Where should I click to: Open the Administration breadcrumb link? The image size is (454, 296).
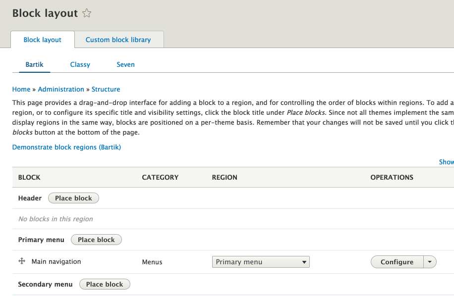[x=61, y=89]
